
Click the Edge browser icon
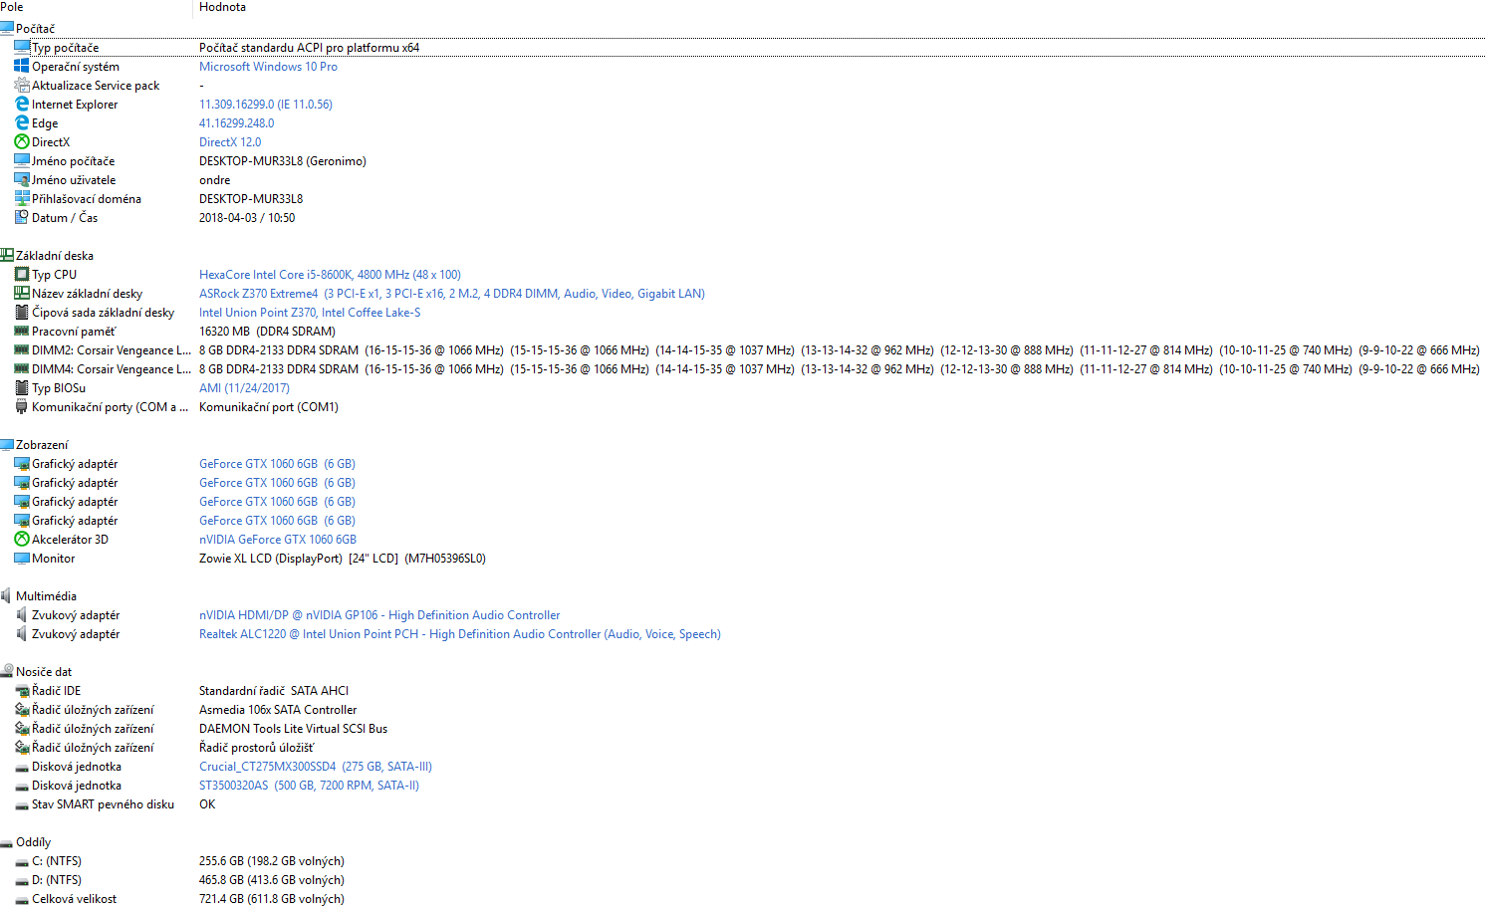coord(21,123)
